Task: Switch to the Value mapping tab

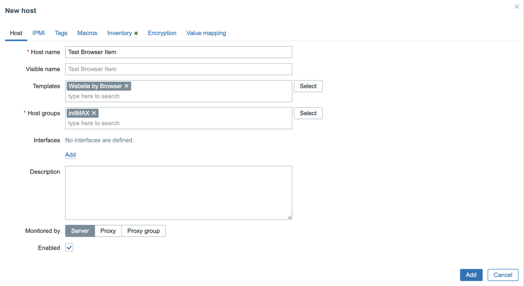Action: pos(206,33)
